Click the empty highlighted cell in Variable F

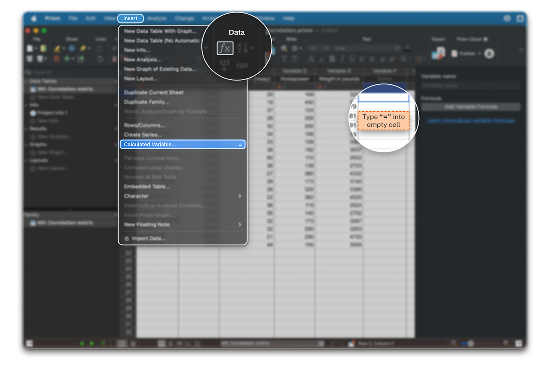point(383,98)
